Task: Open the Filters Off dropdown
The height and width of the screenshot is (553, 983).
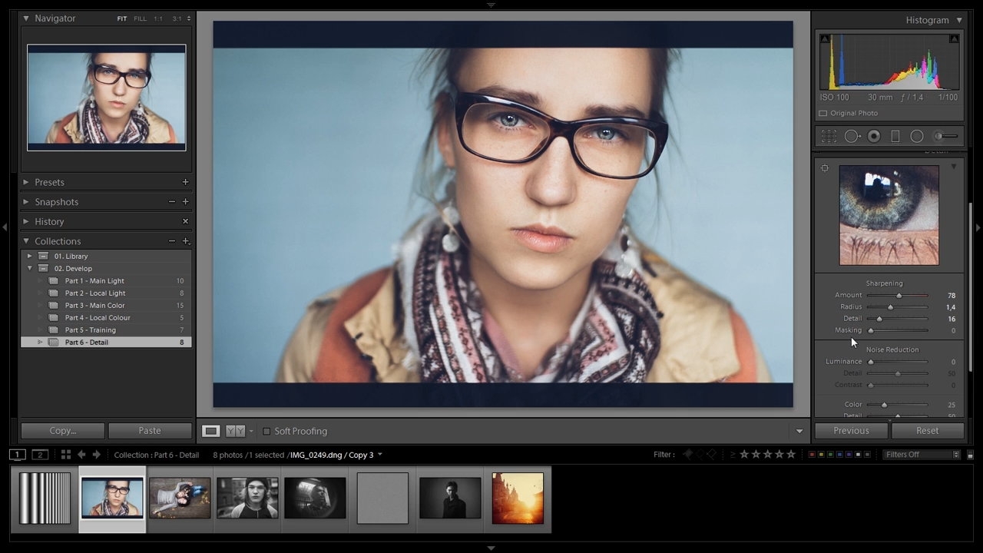Action: 922,455
